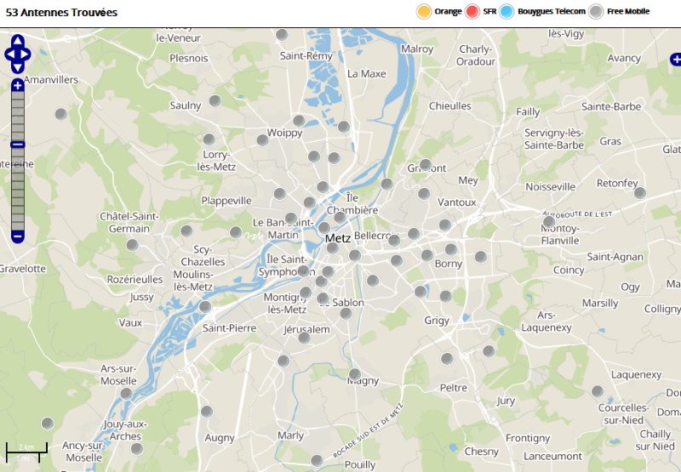Open the antenna marker at Magny
The width and height of the screenshot is (681, 472).
tap(355, 374)
